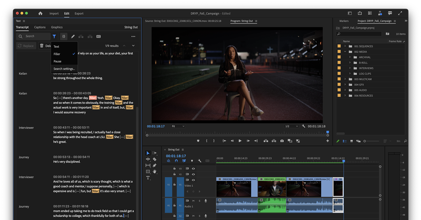Select the Rectangle tool
The height and width of the screenshot is (220, 421).
148,172
